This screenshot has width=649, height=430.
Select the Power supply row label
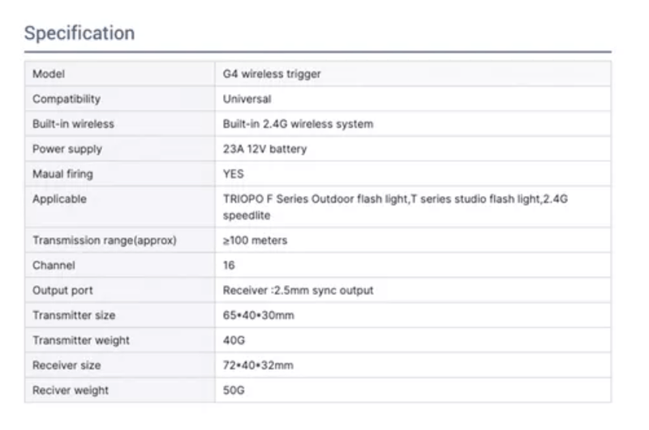point(67,149)
